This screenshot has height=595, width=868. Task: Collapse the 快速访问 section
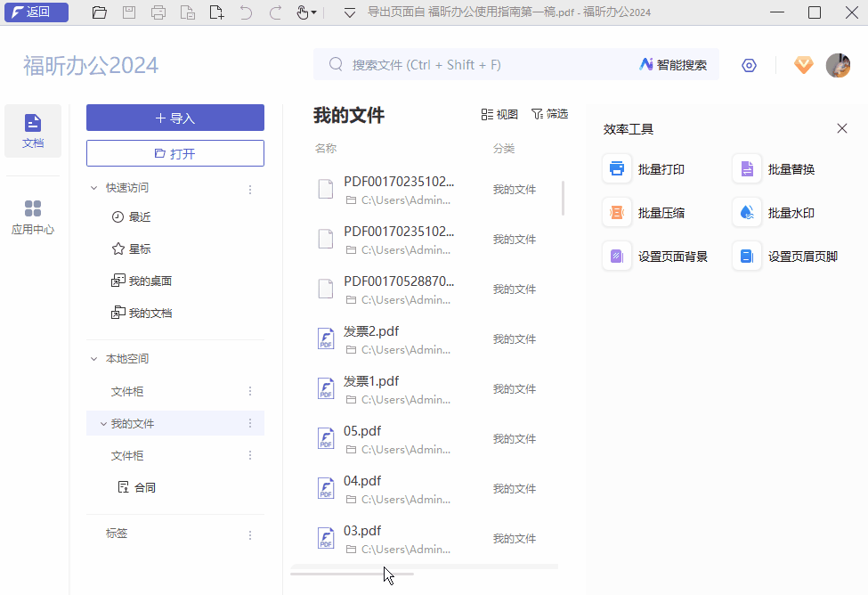(94, 187)
